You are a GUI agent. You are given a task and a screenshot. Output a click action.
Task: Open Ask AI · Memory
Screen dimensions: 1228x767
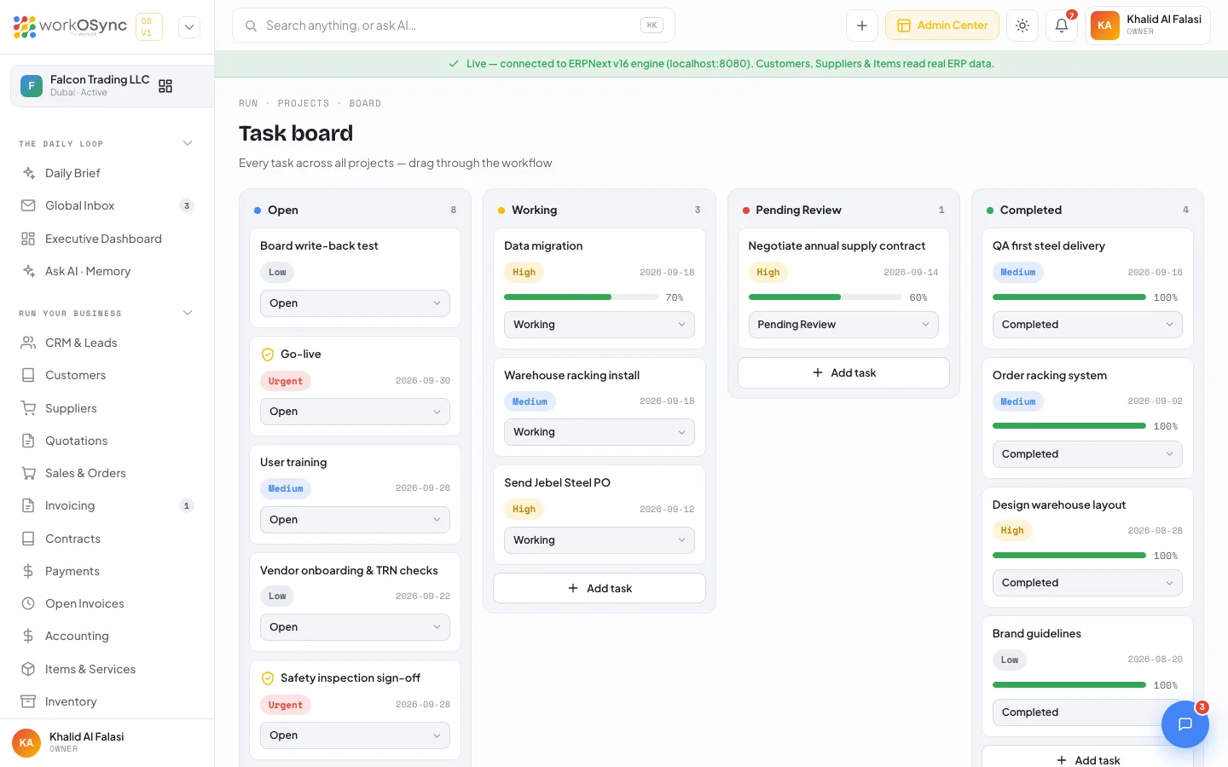coord(107,271)
